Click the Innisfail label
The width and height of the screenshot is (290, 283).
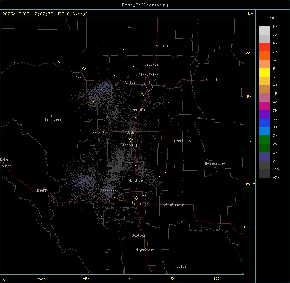pyautogui.click(x=140, y=110)
